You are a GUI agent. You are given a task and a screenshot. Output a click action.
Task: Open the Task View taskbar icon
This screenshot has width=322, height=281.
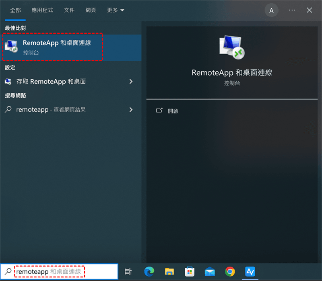pos(128,272)
